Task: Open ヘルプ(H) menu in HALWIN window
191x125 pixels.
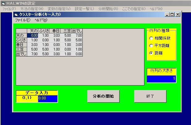Action: point(156,9)
